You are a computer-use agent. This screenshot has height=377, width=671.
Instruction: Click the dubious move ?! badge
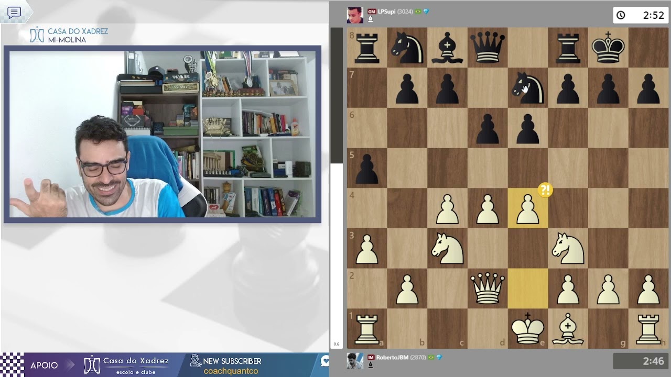point(545,190)
